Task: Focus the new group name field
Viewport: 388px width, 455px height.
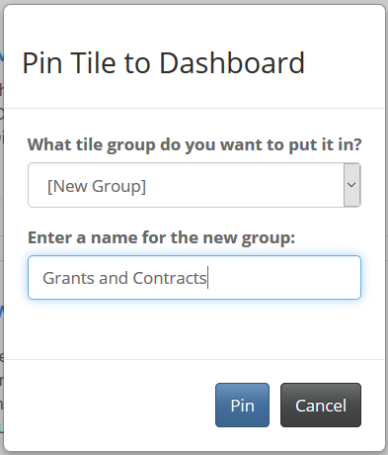Action: pyautogui.click(x=194, y=277)
